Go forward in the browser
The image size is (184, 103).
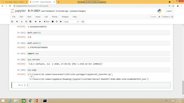[x=6, y=6]
